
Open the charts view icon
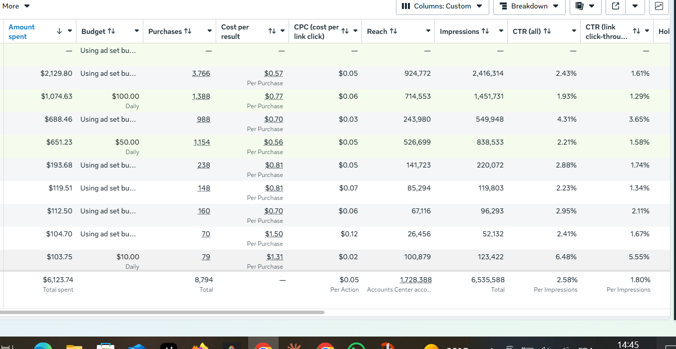click(x=659, y=6)
